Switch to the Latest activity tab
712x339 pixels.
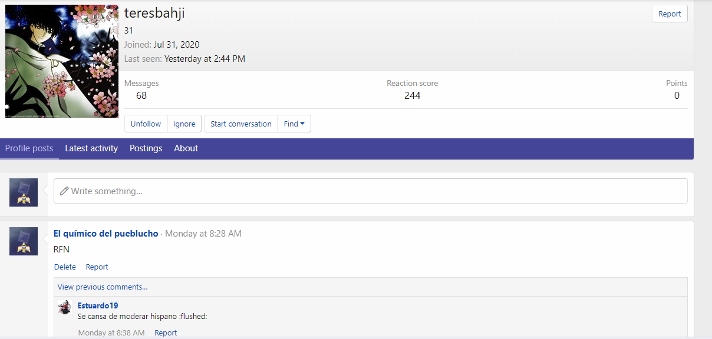91,148
